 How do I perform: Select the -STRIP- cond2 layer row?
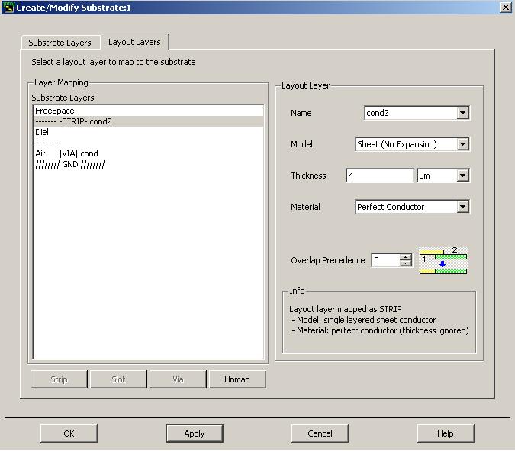click(148, 121)
